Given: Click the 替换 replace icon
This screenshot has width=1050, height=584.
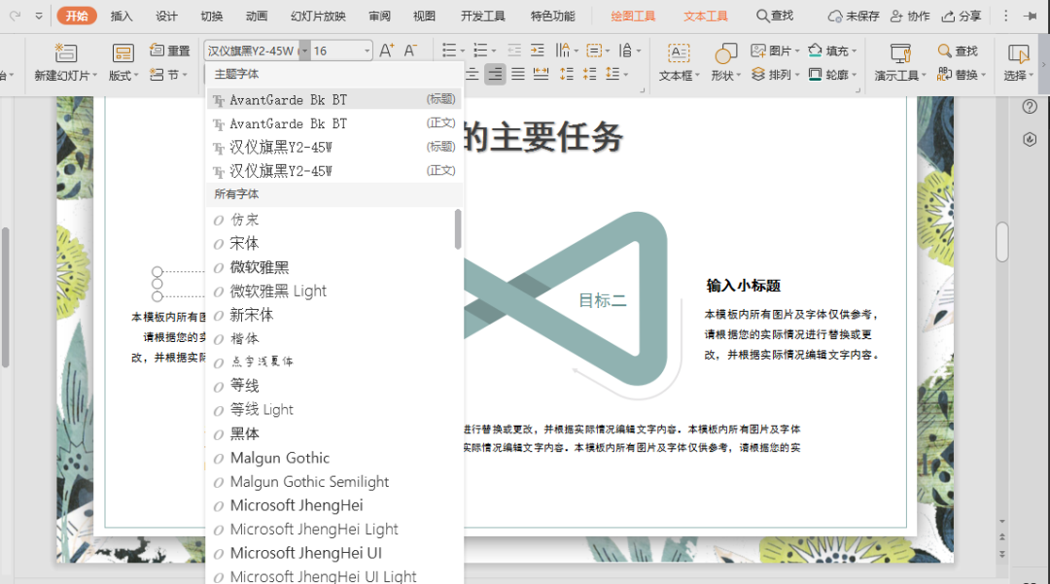Looking at the screenshot, I should tap(962, 75).
